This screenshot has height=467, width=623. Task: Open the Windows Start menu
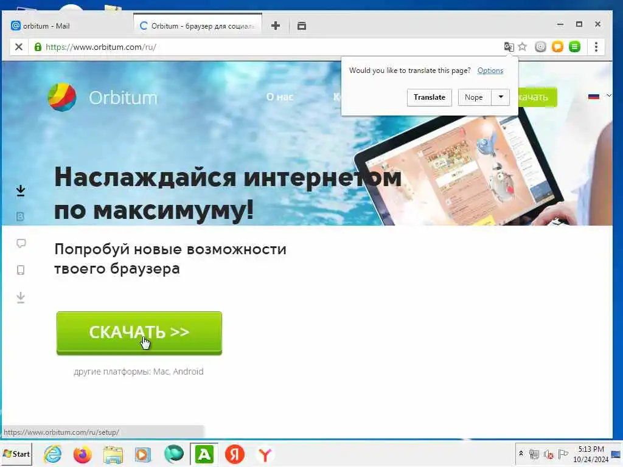coord(16,454)
